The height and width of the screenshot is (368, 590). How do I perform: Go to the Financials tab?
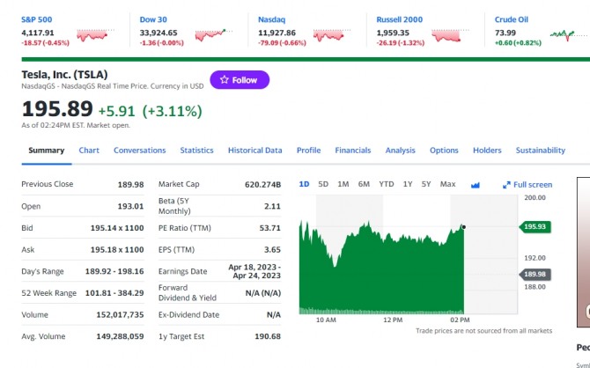(x=353, y=151)
